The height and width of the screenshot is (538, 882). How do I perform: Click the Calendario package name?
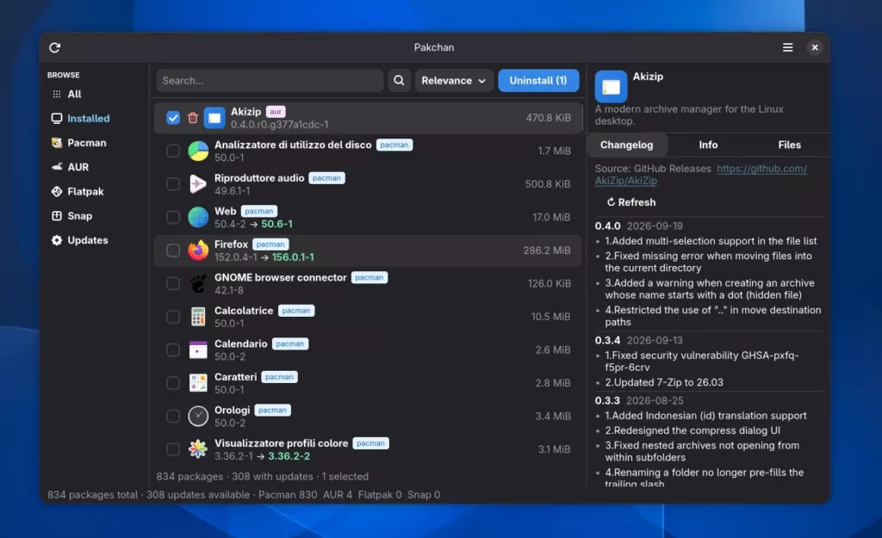tap(241, 344)
